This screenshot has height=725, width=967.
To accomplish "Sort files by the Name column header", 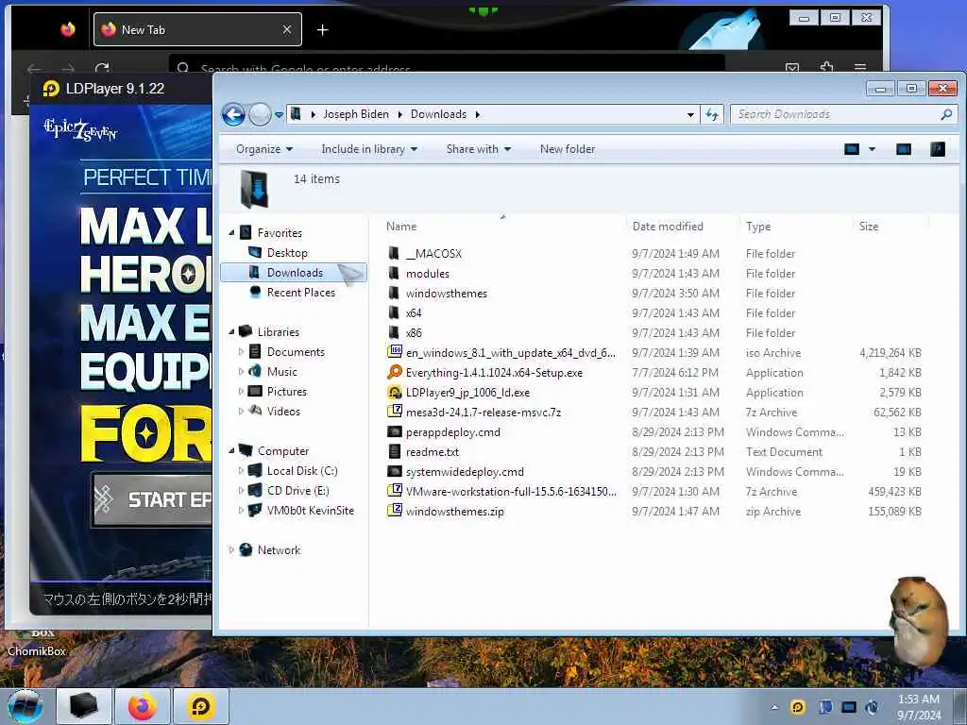I will 401,227.
